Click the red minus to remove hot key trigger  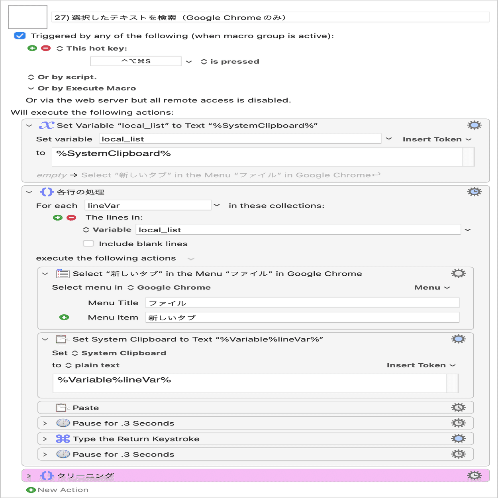click(46, 48)
